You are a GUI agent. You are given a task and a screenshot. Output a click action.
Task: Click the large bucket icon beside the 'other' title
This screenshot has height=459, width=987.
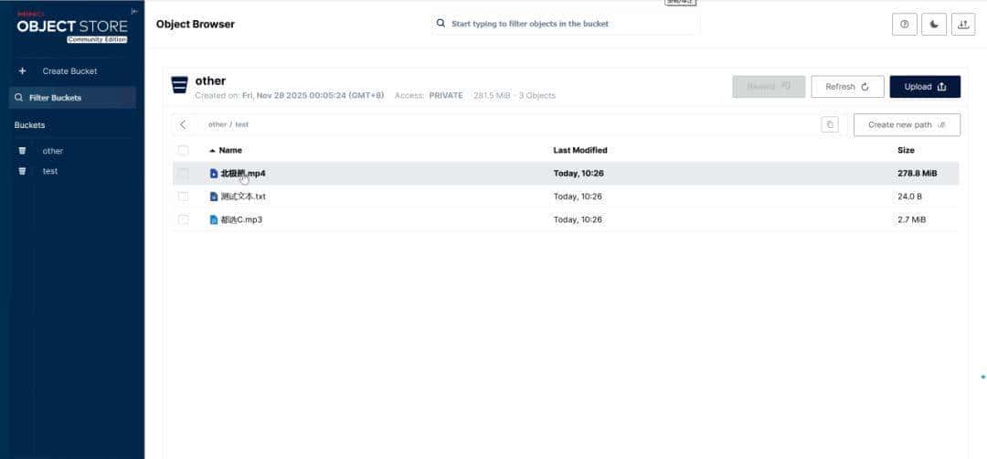click(179, 85)
